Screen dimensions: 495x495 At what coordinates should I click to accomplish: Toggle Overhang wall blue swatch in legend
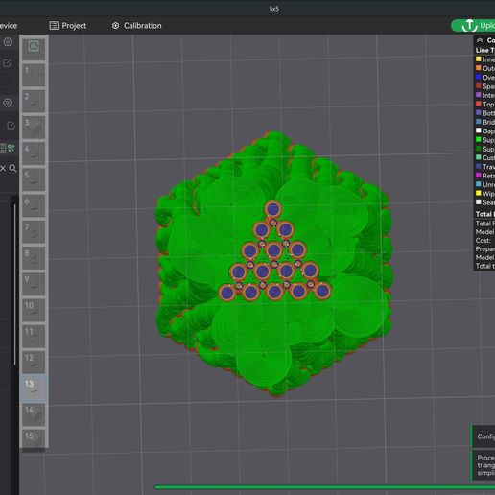[479, 77]
